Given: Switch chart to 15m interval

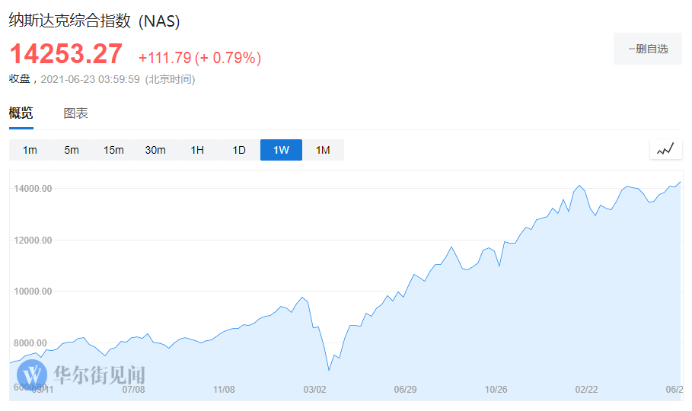Looking at the screenshot, I should click(113, 150).
